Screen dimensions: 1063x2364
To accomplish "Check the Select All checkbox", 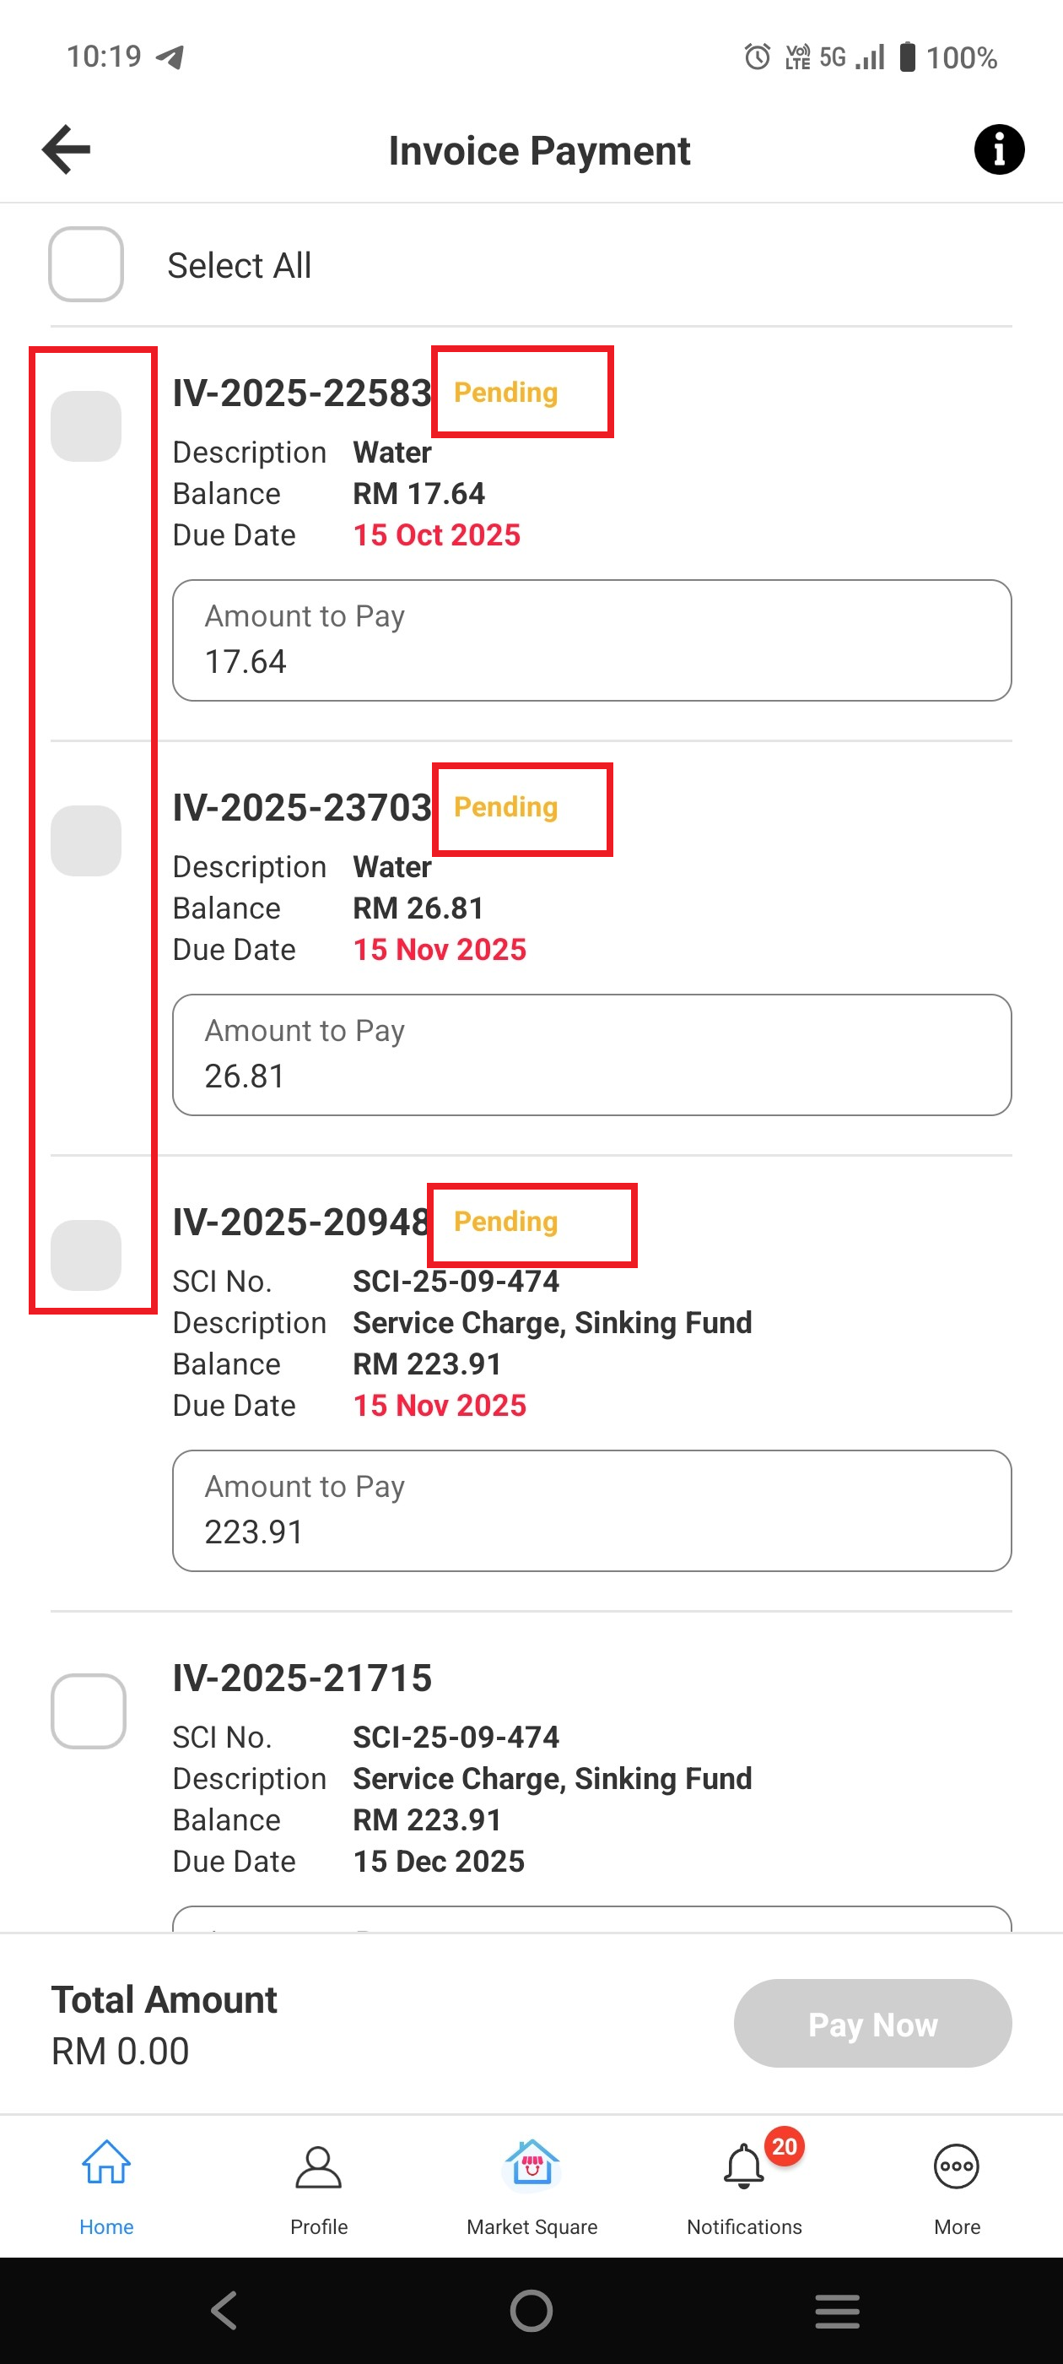I will click(x=86, y=265).
